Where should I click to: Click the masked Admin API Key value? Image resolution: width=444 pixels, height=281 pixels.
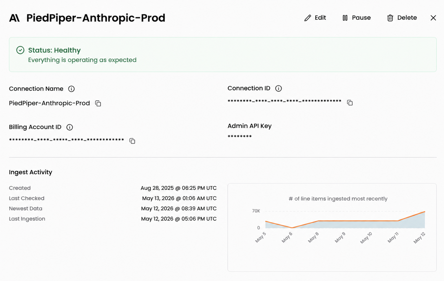tap(240, 136)
